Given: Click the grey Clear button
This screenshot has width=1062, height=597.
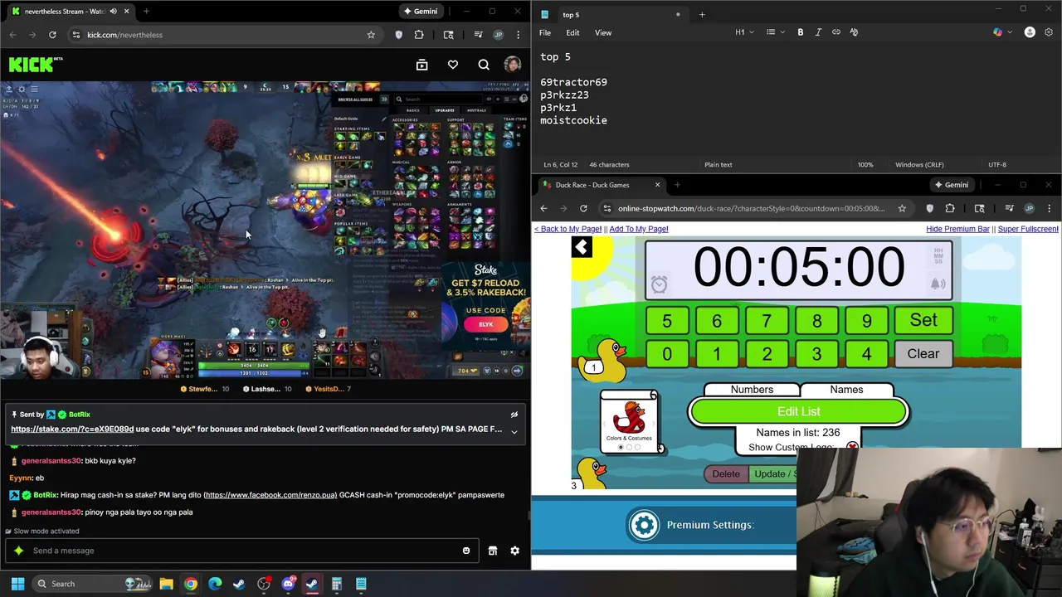Looking at the screenshot, I should coord(923,354).
